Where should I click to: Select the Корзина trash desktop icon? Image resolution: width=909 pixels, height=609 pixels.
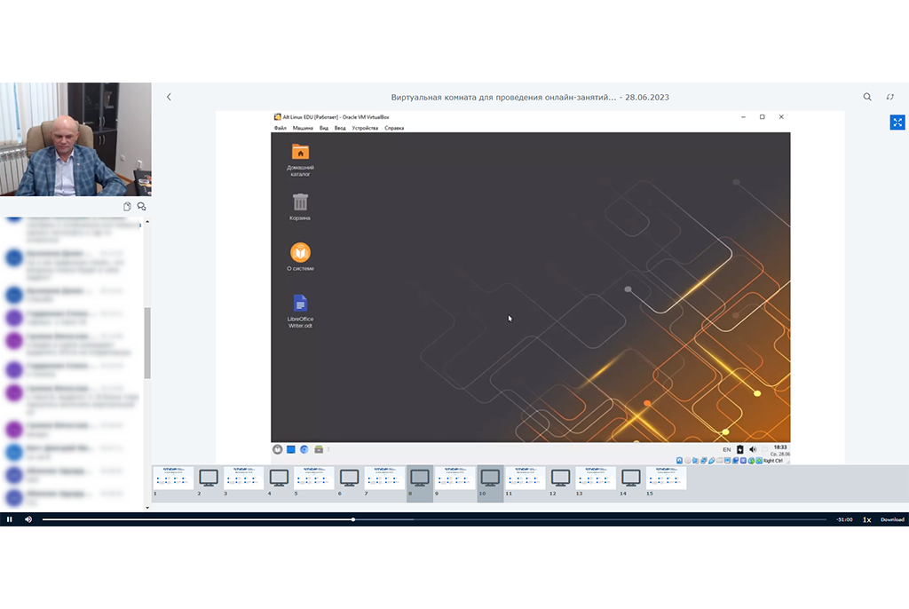coord(300,207)
